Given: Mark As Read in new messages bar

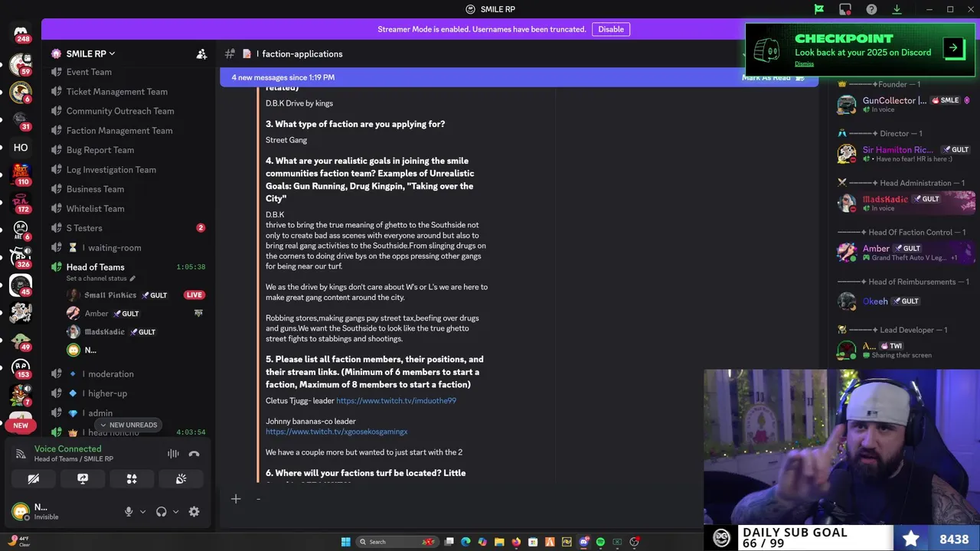Looking at the screenshot, I should click(773, 77).
